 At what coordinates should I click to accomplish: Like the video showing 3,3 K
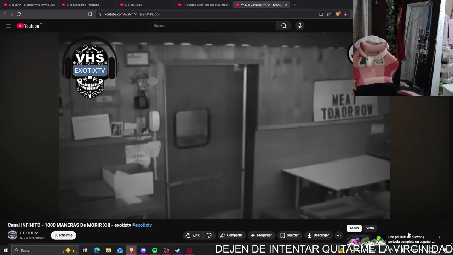193,235
